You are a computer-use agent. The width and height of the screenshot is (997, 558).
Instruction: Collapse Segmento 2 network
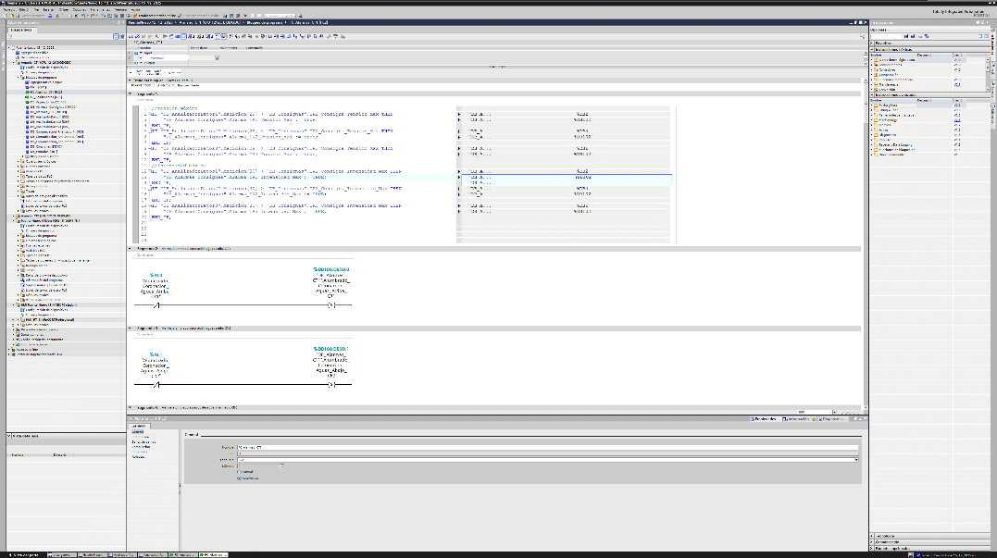[x=130, y=249]
